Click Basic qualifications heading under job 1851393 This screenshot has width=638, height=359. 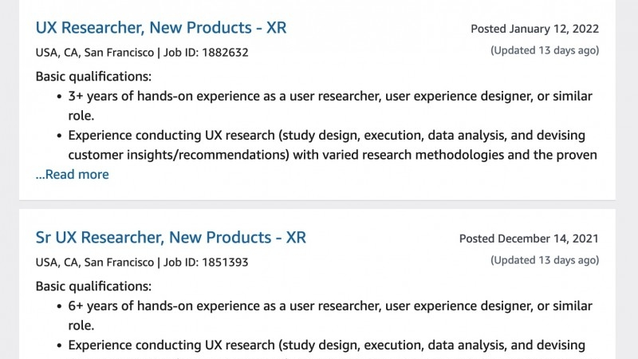[93, 286]
